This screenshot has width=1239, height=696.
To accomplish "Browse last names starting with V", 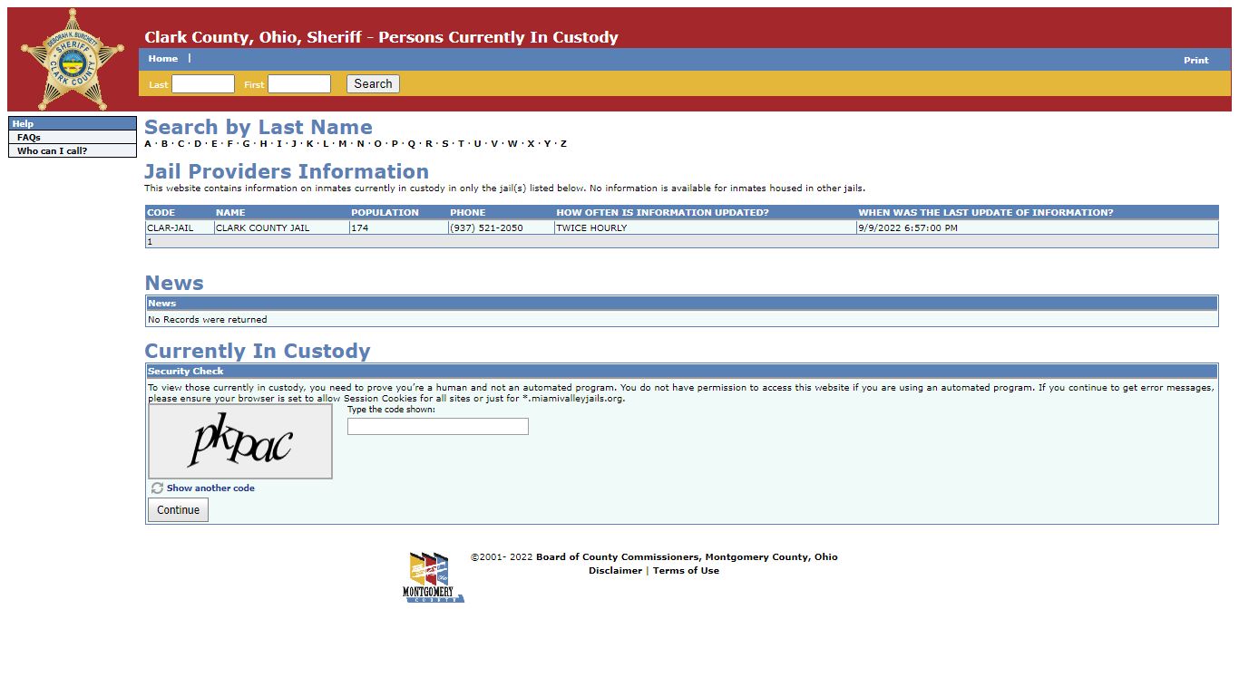I will (494, 143).
